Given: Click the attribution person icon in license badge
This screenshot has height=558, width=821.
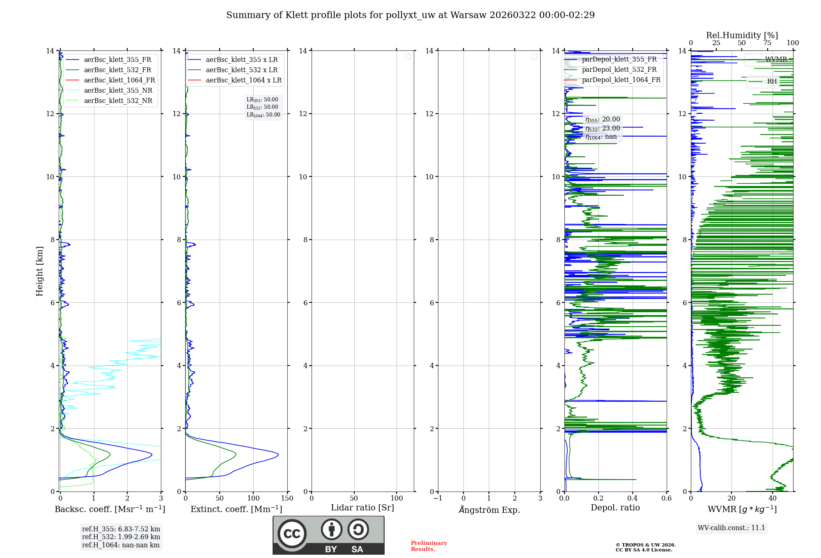Looking at the screenshot, I should click(x=331, y=529).
